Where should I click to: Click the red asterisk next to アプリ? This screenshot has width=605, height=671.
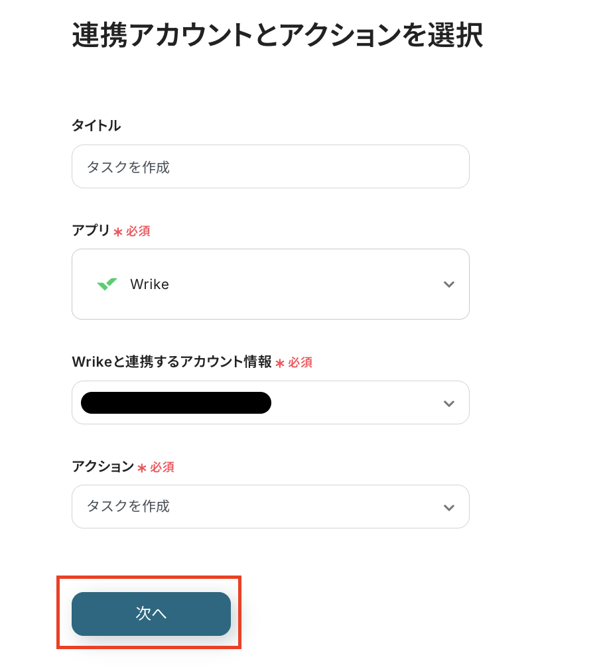118,232
